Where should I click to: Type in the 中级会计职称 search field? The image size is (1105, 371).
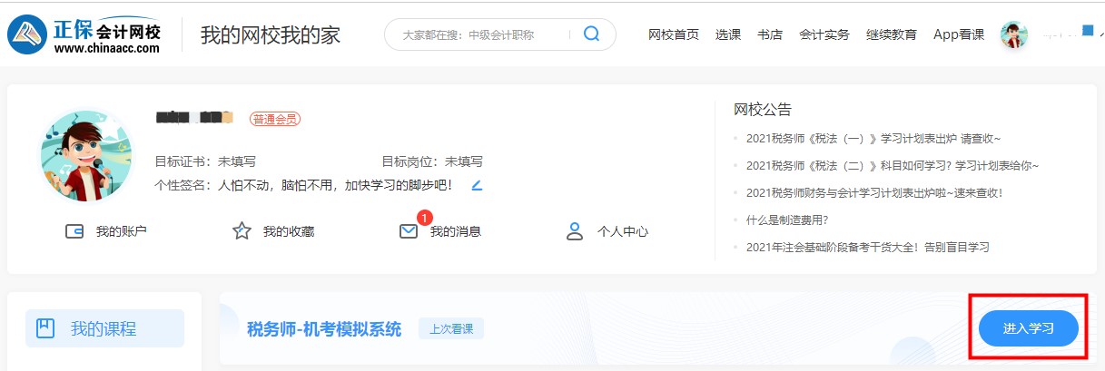tap(481, 34)
